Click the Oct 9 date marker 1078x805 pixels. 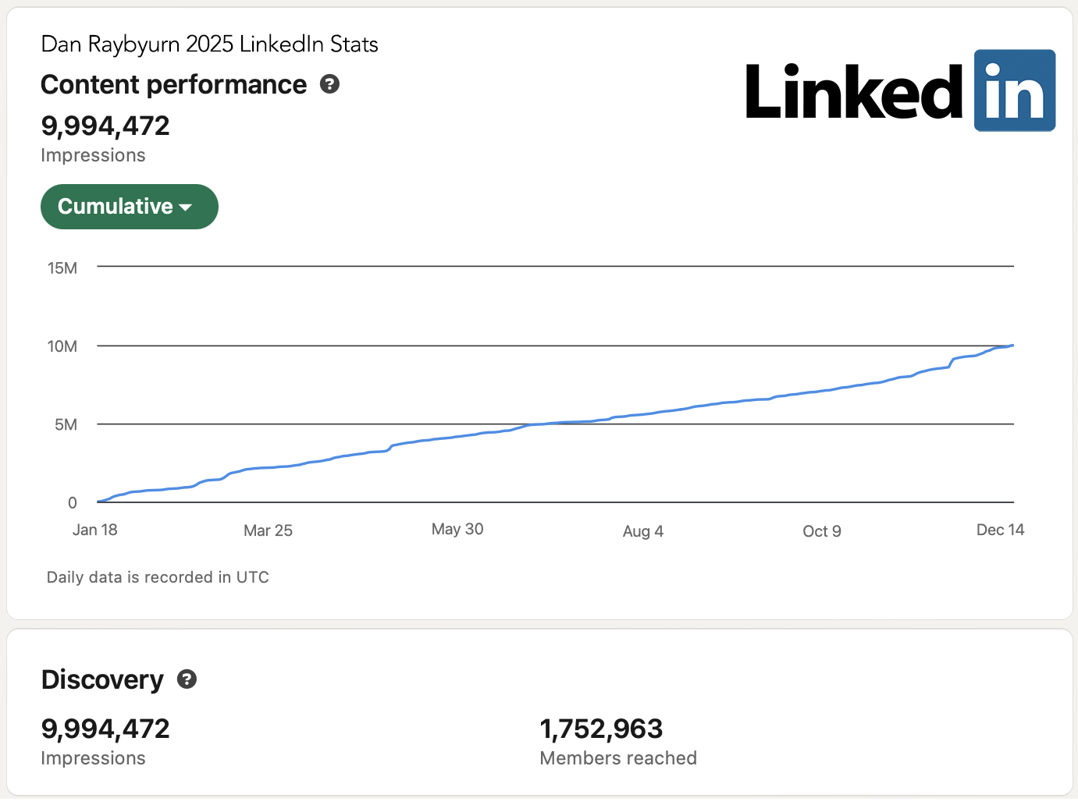click(x=821, y=531)
